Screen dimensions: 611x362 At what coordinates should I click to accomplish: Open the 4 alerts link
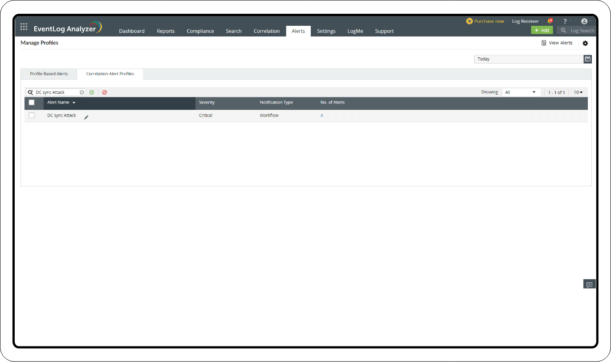322,115
